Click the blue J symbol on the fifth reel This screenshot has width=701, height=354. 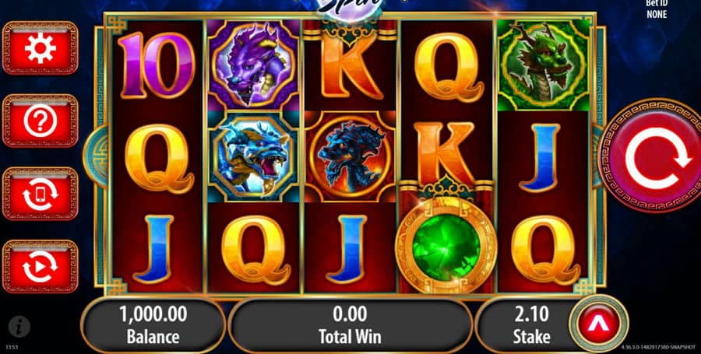click(x=544, y=157)
